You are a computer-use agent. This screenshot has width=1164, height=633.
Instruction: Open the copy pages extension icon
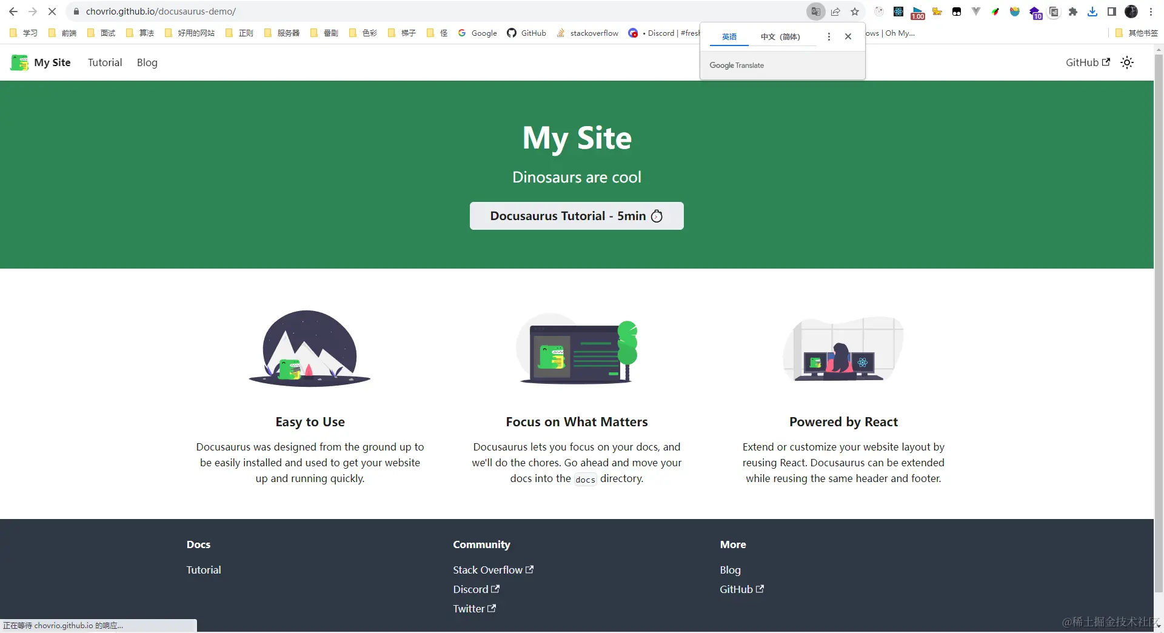(1054, 12)
